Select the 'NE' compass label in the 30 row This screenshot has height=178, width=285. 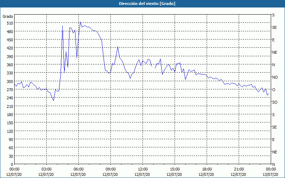[x=274, y=152]
